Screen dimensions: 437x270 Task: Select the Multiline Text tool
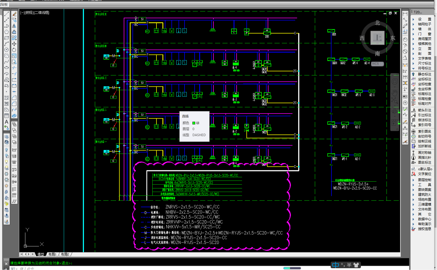coord(7,122)
